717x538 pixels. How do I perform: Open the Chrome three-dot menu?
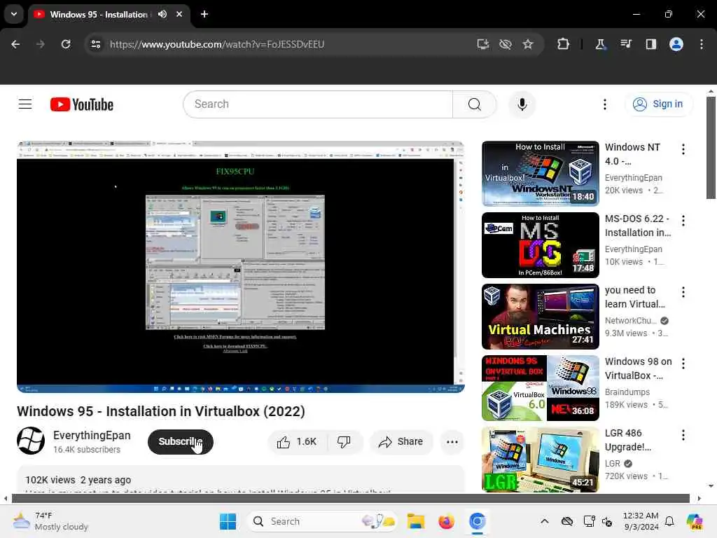point(702,44)
